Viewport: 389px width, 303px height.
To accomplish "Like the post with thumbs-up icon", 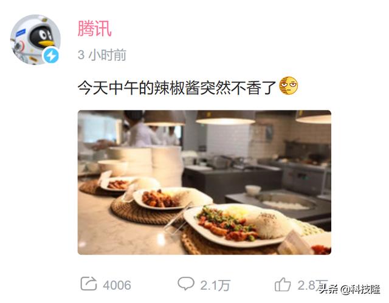I will 283,284.
